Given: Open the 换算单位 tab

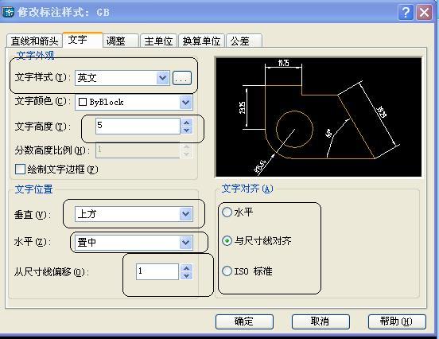Looking at the screenshot, I should pos(201,41).
